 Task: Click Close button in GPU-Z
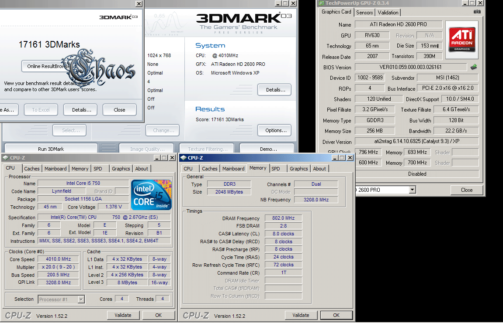tap(467, 190)
